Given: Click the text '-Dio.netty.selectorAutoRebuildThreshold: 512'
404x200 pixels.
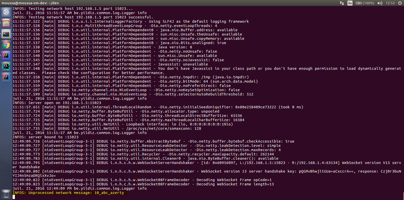Looking at the screenshot, I should pyautogui.click(x=203, y=94).
